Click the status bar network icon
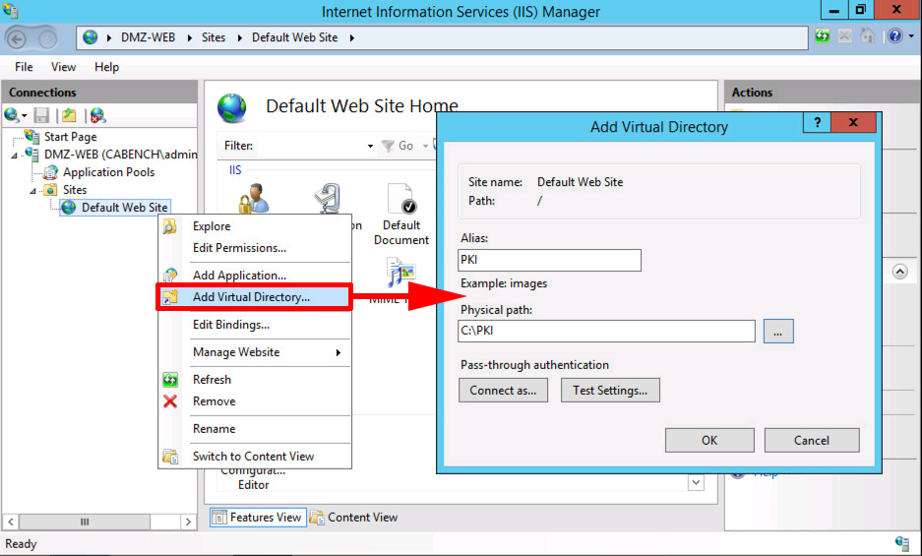Viewport: 922px width, 556px height. [901, 543]
